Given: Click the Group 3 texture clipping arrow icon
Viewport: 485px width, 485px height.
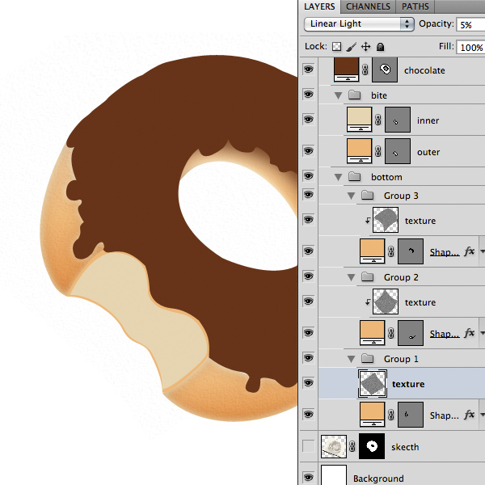Looking at the screenshot, I should [x=367, y=220].
